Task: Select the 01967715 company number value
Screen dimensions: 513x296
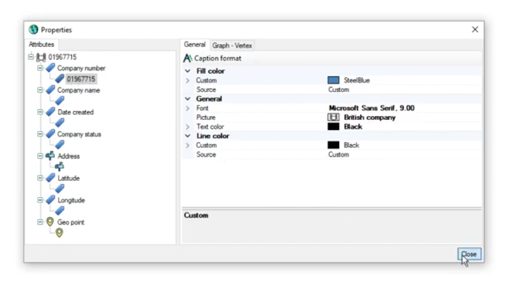Action: [x=80, y=79]
